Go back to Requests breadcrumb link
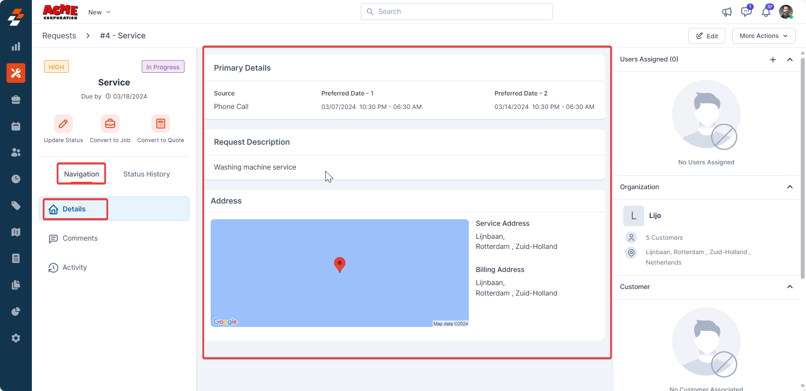Image resolution: width=806 pixels, height=391 pixels. 59,36
